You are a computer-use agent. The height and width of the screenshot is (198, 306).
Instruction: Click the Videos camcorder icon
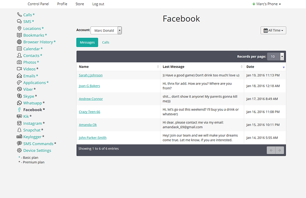19,69
